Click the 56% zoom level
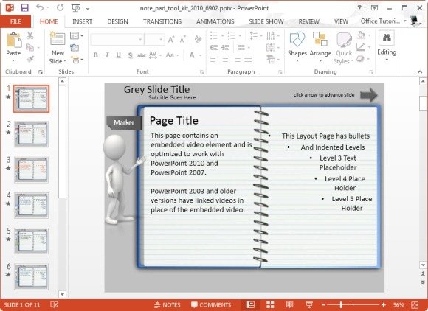 click(398, 304)
